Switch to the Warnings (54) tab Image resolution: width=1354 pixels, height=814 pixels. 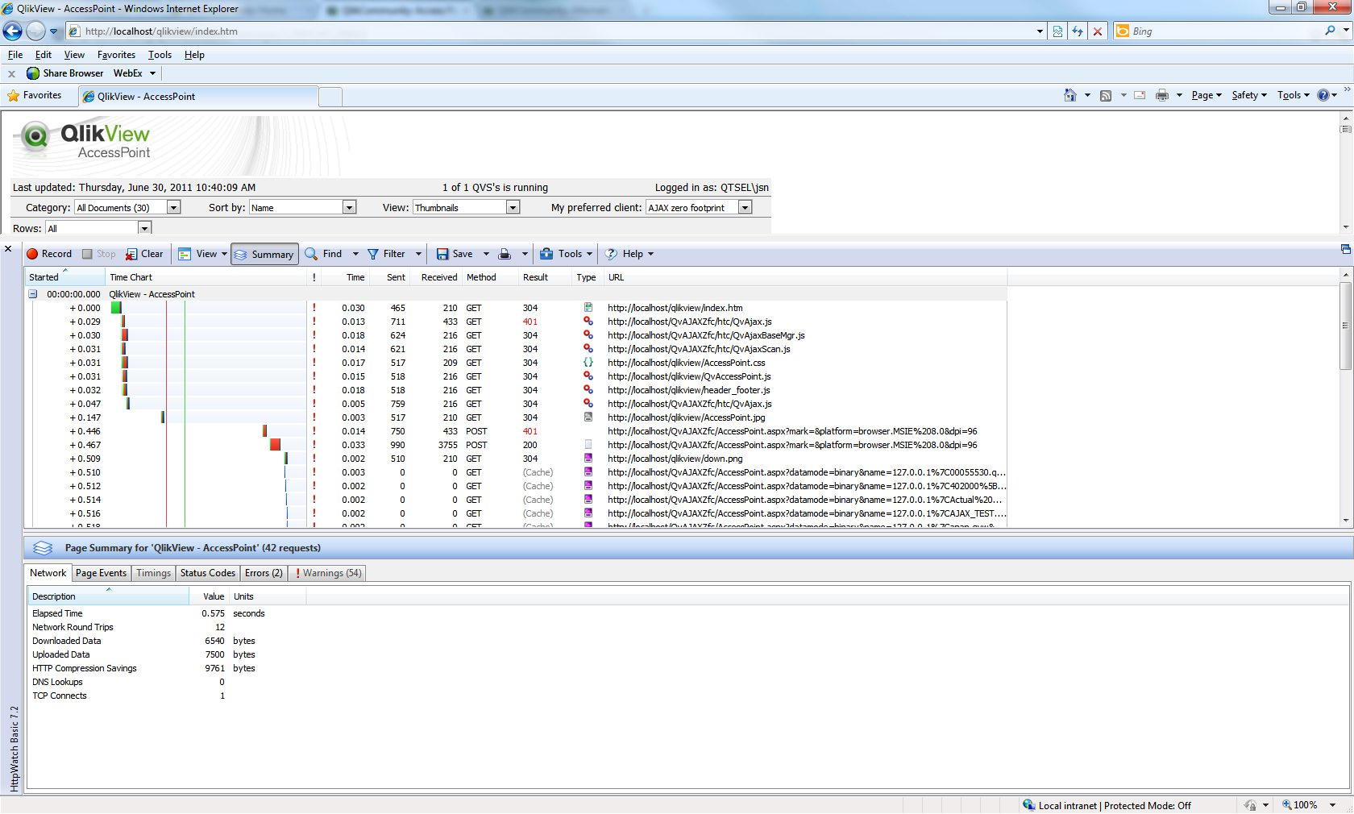[328, 573]
